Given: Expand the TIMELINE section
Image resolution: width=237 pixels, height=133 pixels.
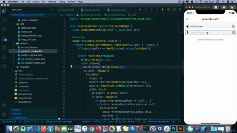Looking at the screenshot, I should 17,114.
